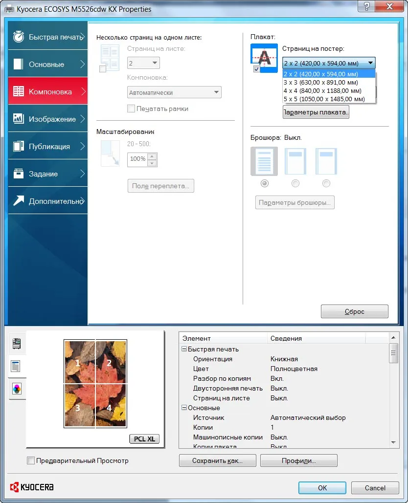Screen dimensions: 408x503
Task: Click the PCL XL badge in preview
Action: pos(144,439)
